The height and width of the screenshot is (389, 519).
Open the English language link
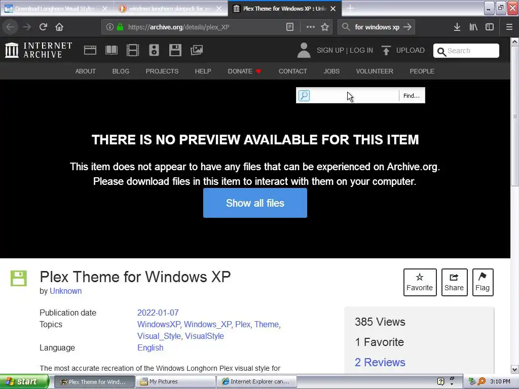pos(150,347)
